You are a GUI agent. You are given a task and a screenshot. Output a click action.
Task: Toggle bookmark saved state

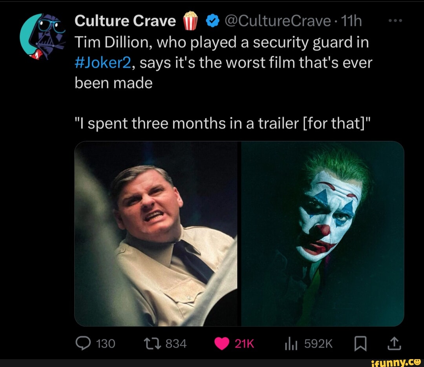[x=361, y=343]
